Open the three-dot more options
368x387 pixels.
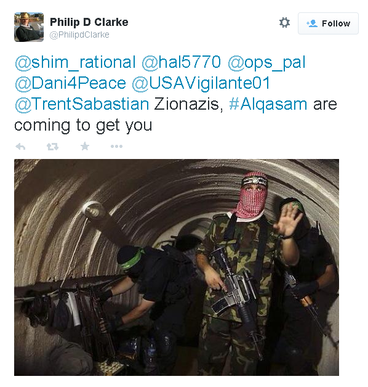click(x=116, y=147)
